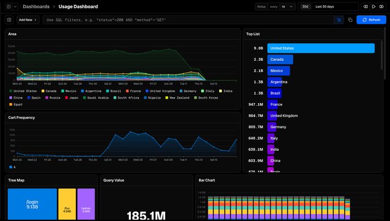Click the copy dashboard icon
The image size is (390, 221).
pos(350,20)
